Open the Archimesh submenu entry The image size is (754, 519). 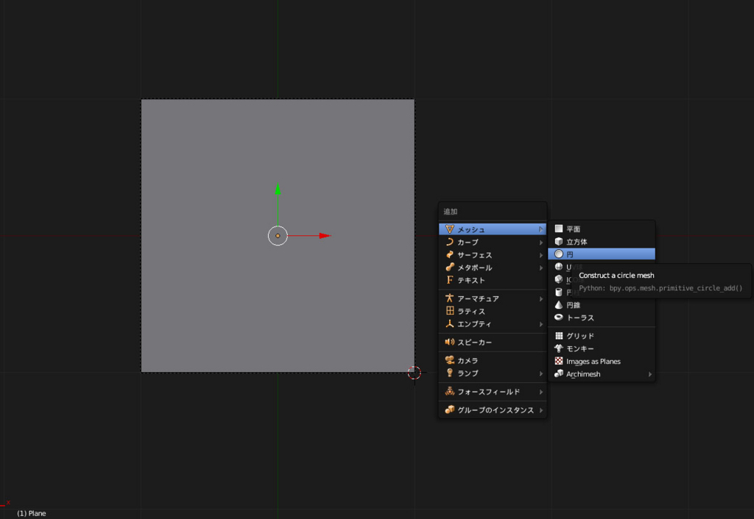click(x=602, y=374)
